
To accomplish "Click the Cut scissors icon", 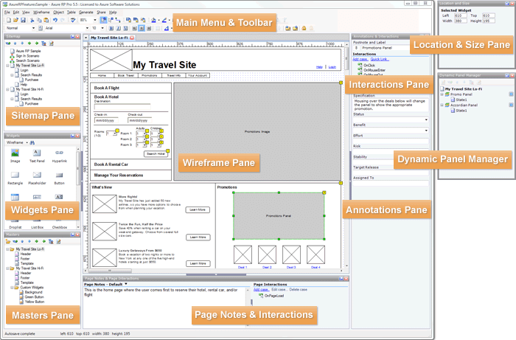I will point(32,20).
